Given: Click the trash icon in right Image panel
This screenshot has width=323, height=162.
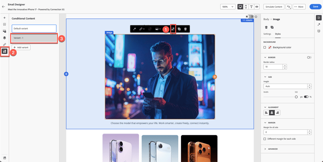Looking at the screenshot, I should coord(266,27).
